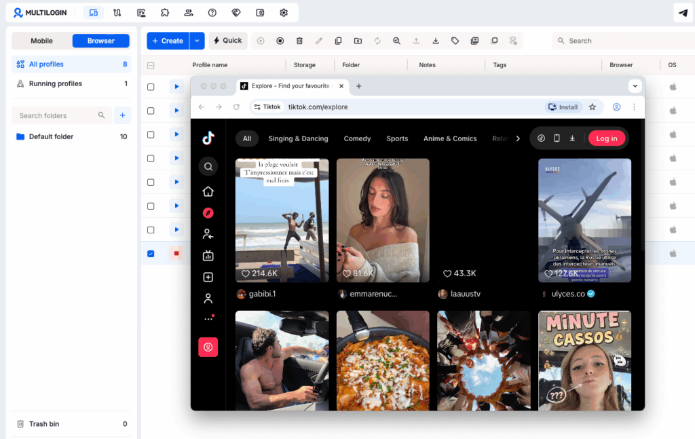695x439 pixels.
Task: Select the Comedy category tab
Action: [357, 138]
